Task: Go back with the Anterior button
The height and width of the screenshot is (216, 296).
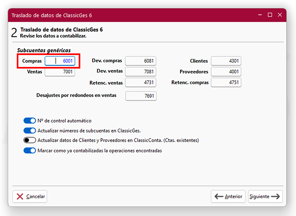Action: (228, 196)
